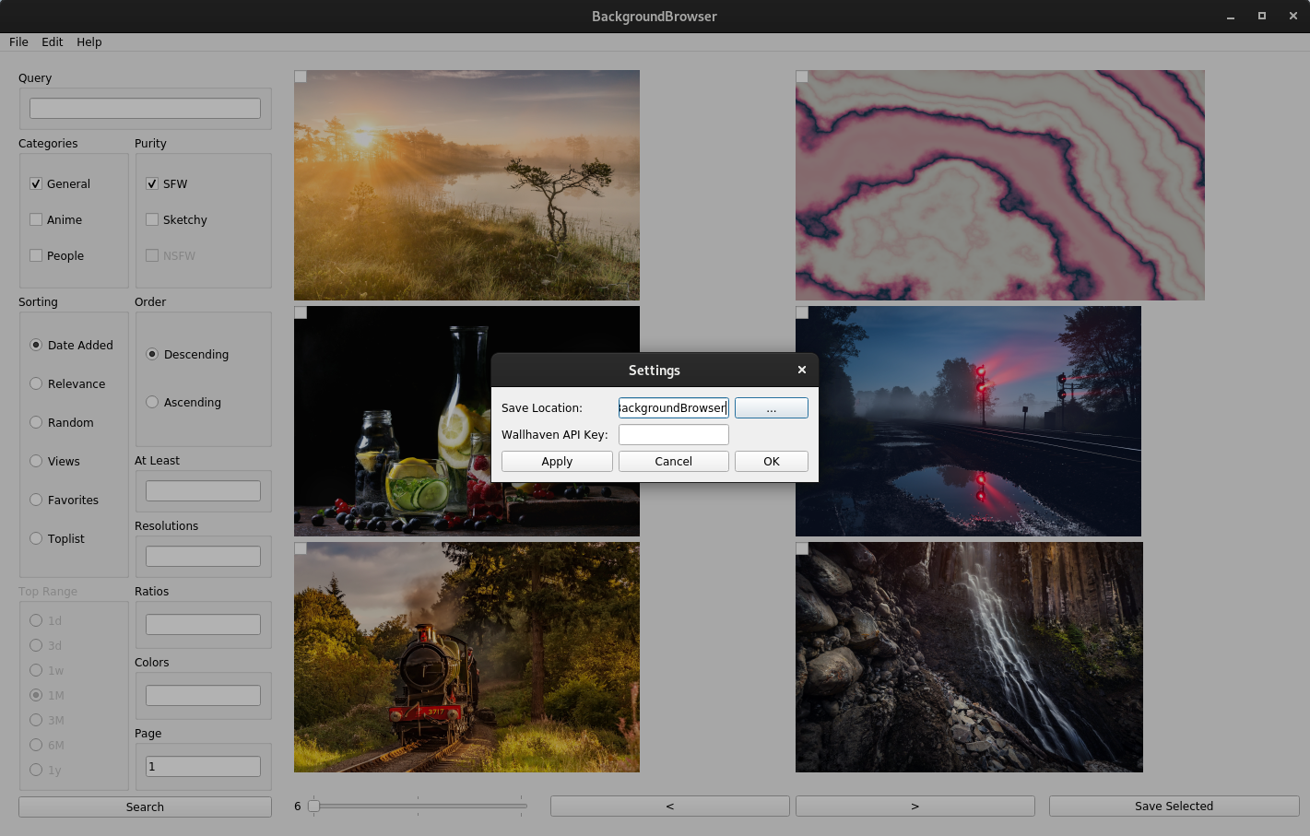Select the red railway signal wallpaper
The height and width of the screenshot is (836, 1310).
click(968, 421)
